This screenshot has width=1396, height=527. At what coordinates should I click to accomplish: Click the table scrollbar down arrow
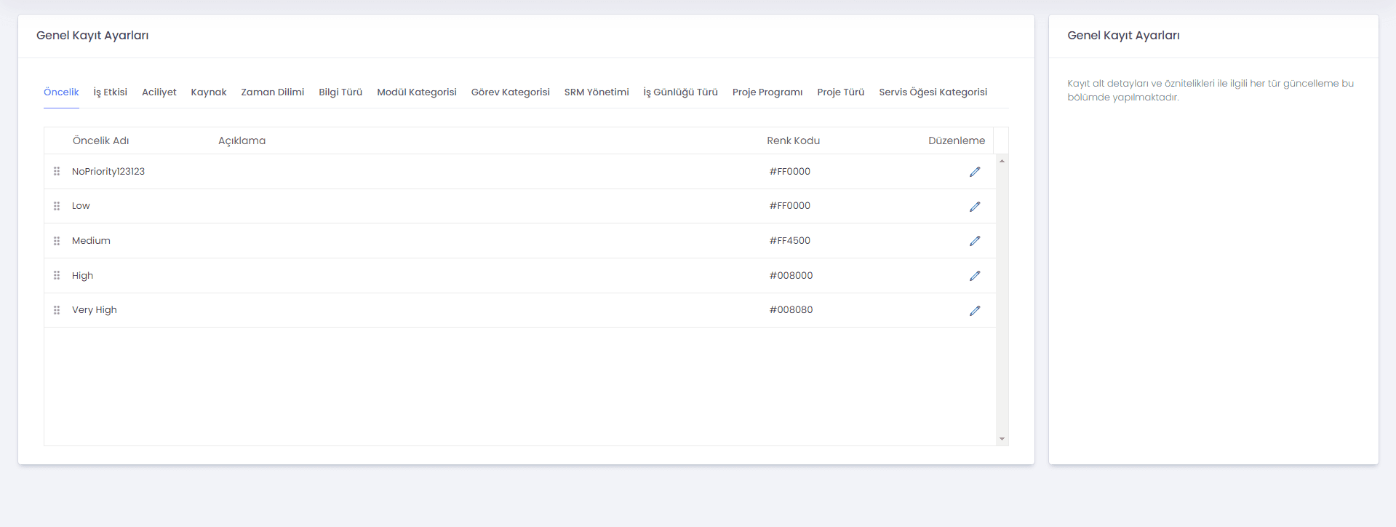[x=1002, y=439]
